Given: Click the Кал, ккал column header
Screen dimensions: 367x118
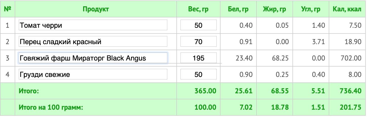Looking at the screenshot, I should pos(347,9).
